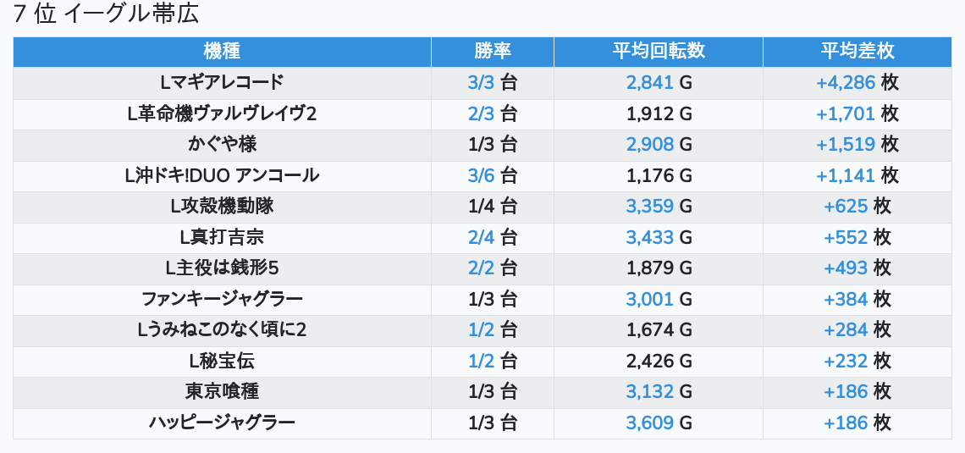Sort by the 勝率 column header
The height and width of the screenshot is (453, 965).
pyautogui.click(x=493, y=52)
